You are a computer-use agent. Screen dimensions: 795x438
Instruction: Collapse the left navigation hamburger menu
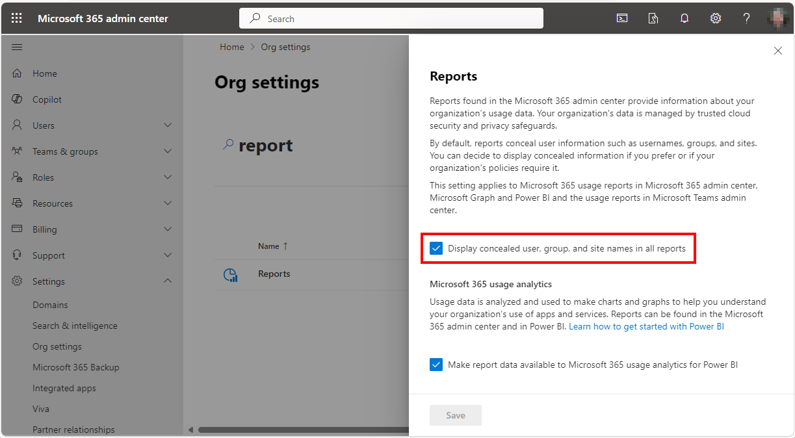(x=17, y=47)
